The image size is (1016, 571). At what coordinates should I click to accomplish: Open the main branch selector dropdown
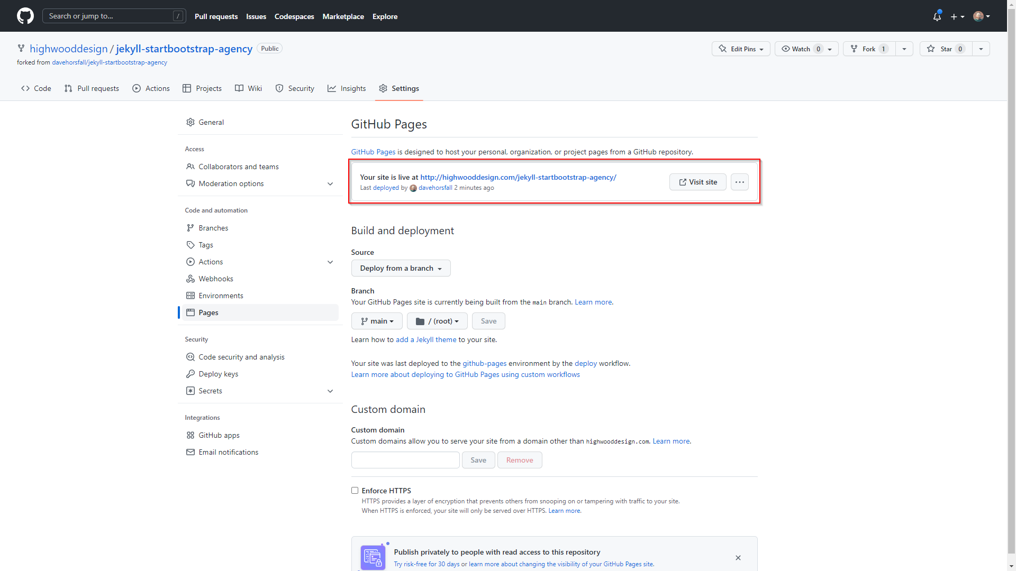(376, 321)
